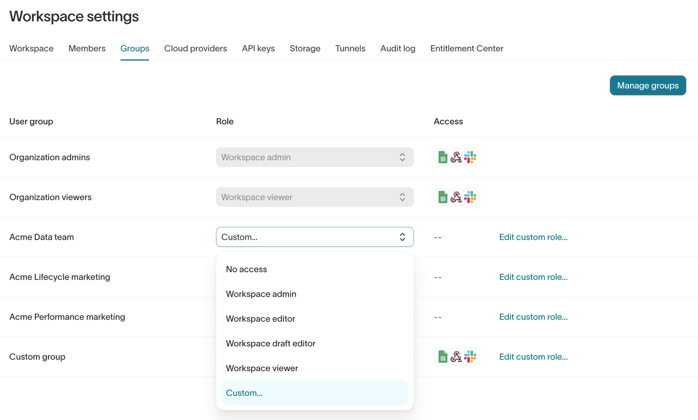Select the Groups tab

[x=135, y=49]
